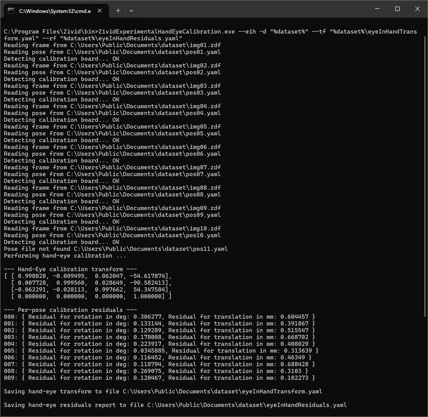This screenshot has height=417, width=428.
Task: Open a new terminal tab
Action: 118,11
